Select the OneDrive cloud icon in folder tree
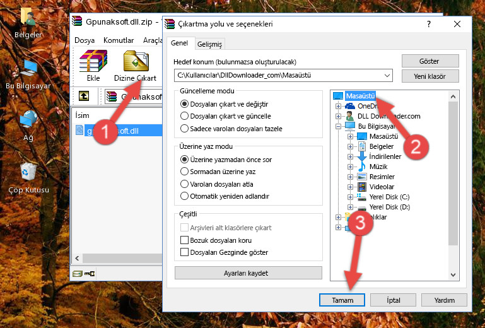Screen dimensions: 485x328 350,106
